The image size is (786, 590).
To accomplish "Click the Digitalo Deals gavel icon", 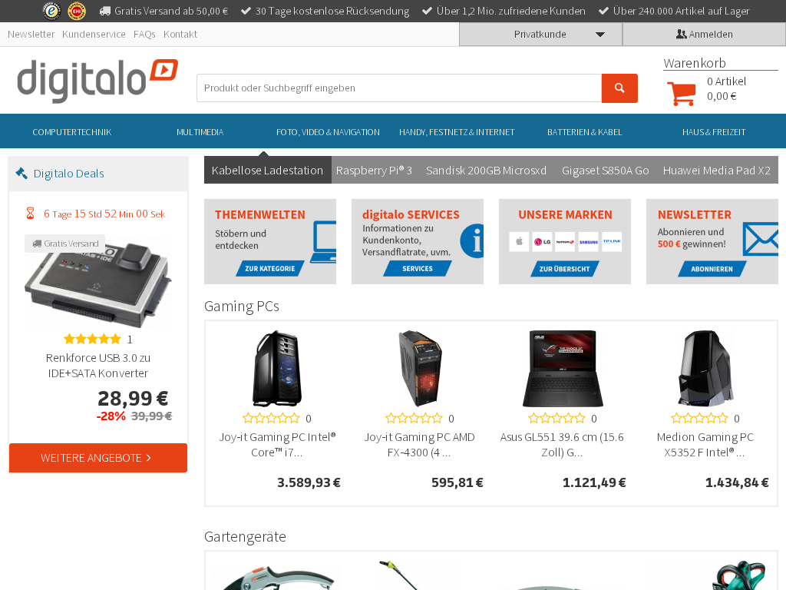I will (21, 174).
